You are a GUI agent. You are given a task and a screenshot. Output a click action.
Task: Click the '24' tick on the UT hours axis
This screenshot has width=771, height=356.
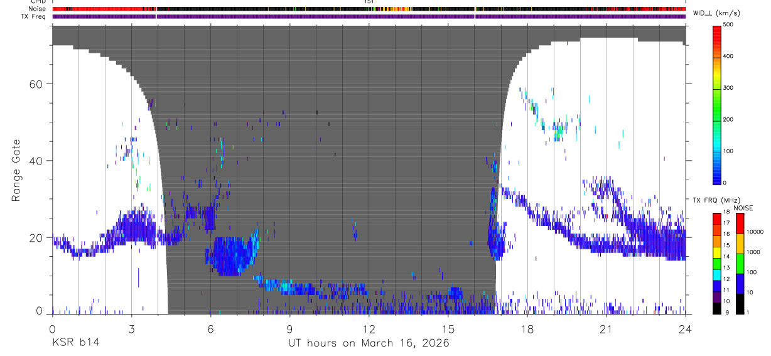pyautogui.click(x=685, y=328)
